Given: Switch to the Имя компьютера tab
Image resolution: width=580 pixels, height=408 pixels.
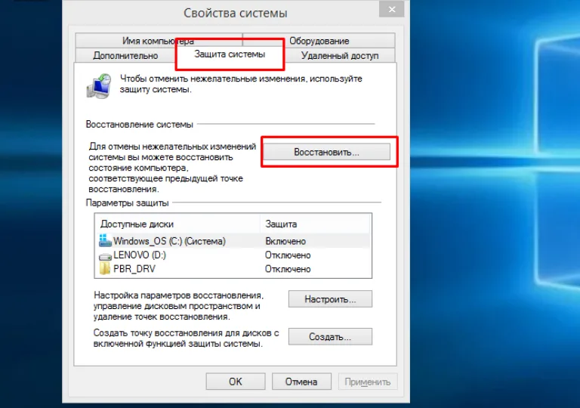Looking at the screenshot, I should coord(159,40).
